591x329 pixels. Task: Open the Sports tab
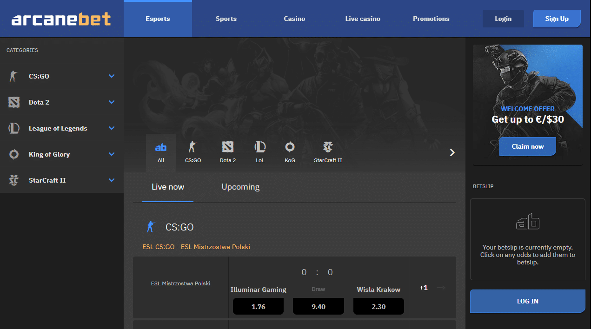[x=226, y=19]
